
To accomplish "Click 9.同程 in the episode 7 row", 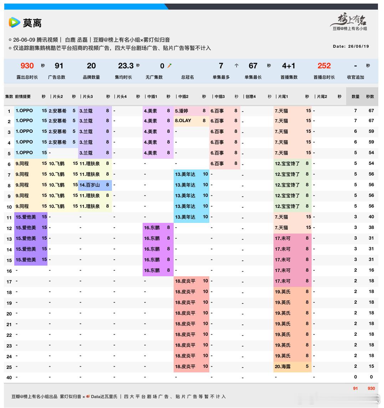I will 22,174.
